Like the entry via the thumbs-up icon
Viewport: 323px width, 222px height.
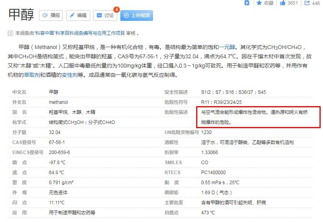click(283, 3)
